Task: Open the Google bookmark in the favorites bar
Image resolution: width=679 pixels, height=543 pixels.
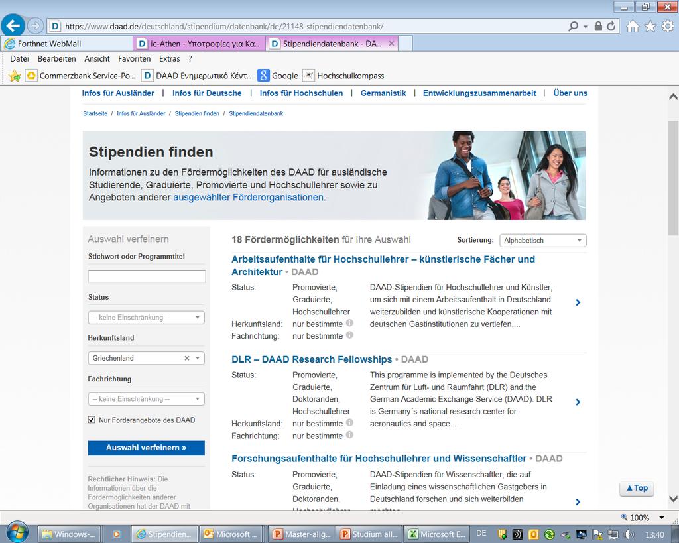Action: coord(278,76)
